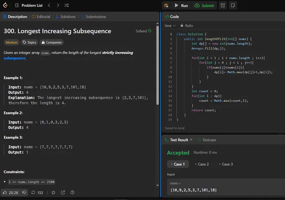Go to the previous problem arrow
Screen dimensions: 285x200
click(x=49, y=5)
